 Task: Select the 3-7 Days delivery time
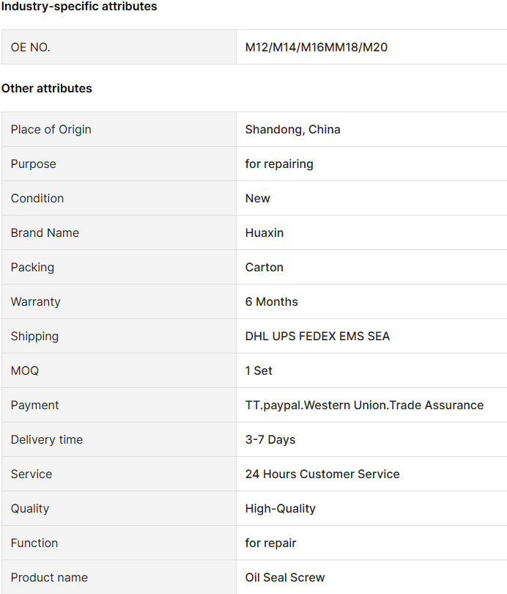(270, 440)
